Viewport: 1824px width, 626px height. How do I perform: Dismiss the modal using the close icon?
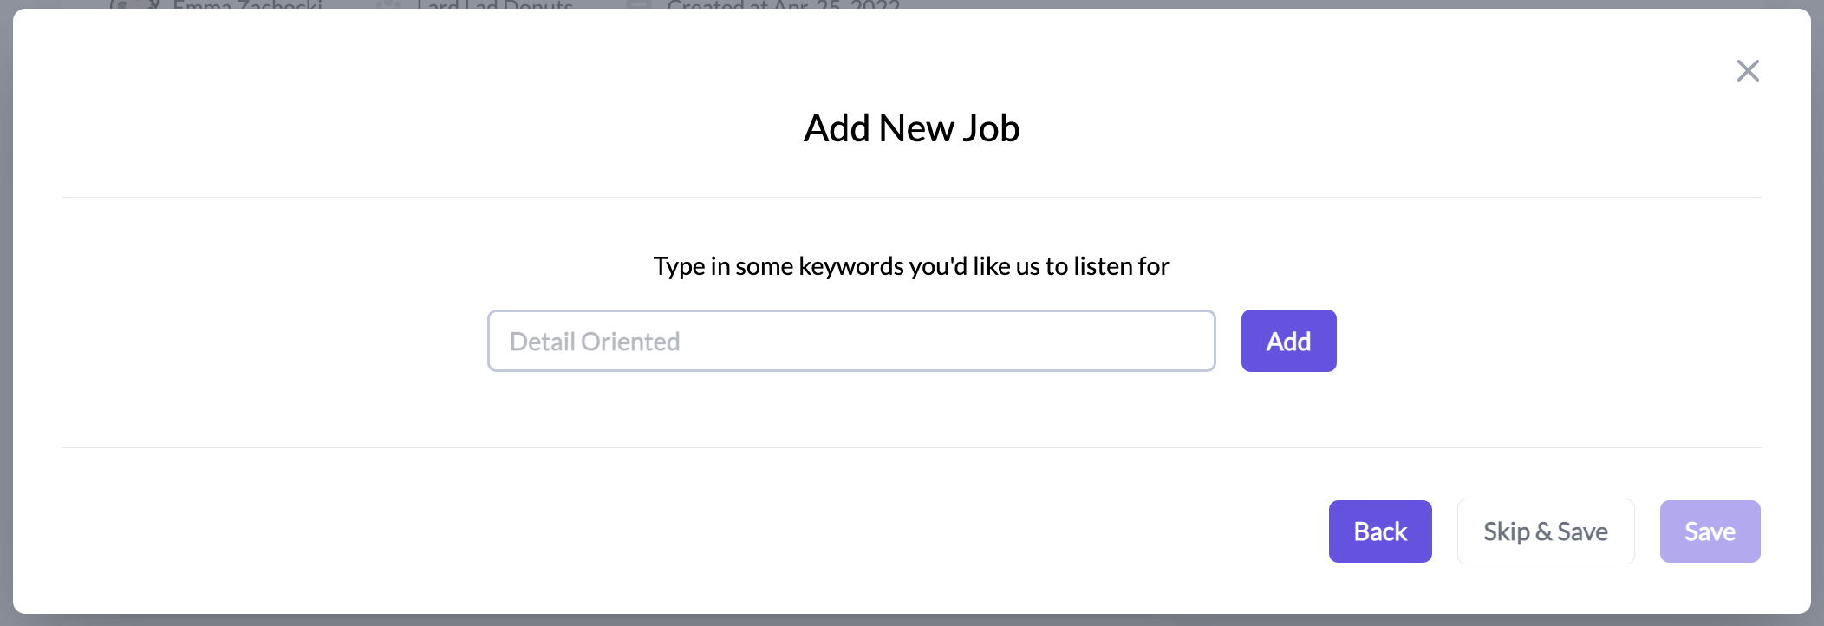[1748, 70]
